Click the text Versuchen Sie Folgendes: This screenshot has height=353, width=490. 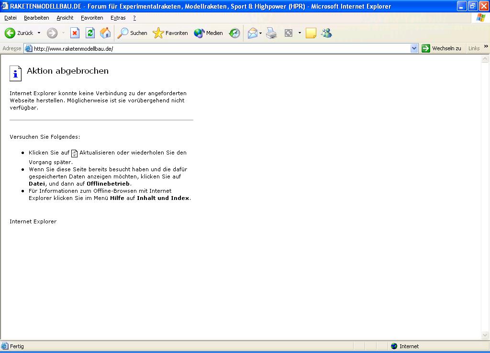click(x=45, y=137)
